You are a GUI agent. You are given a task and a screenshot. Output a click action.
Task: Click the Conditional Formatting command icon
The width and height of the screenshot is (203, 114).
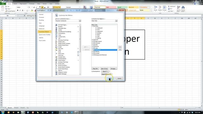point(56,32)
